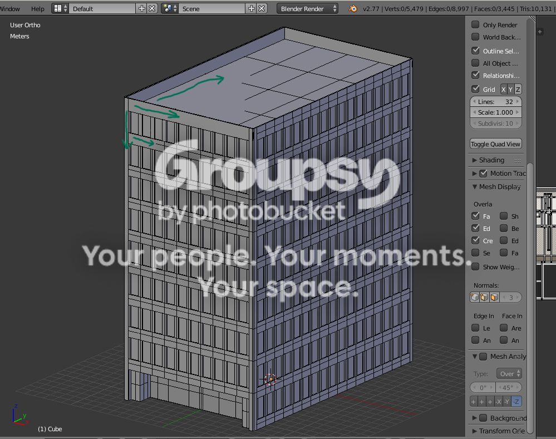Select the -X axis button

[499, 402]
